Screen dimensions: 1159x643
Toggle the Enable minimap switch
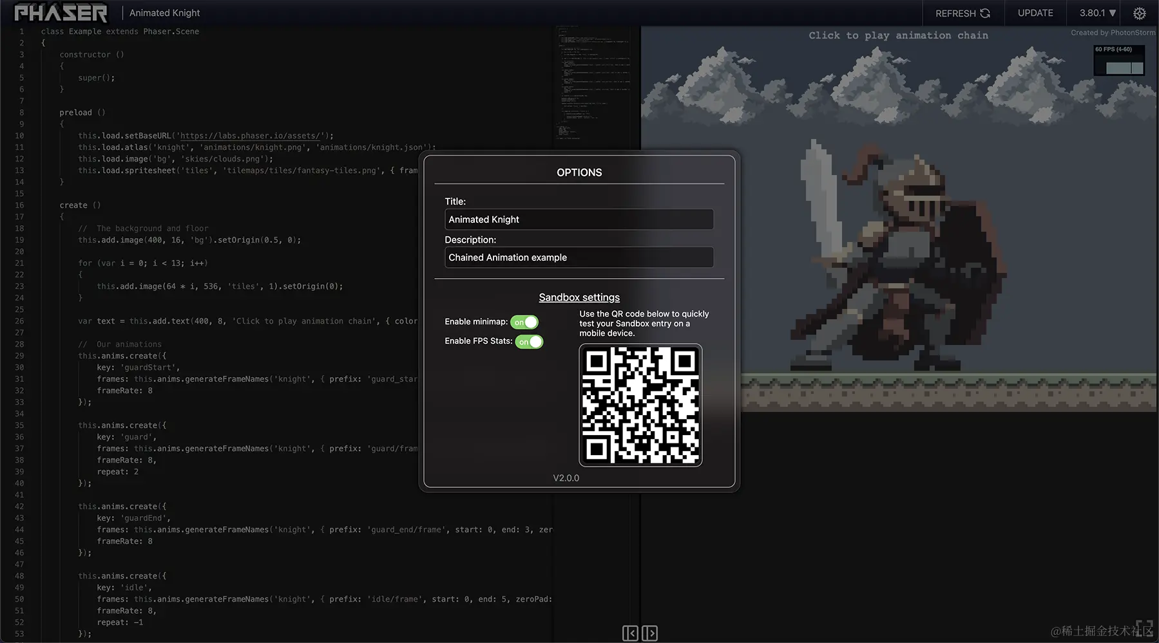pyautogui.click(x=524, y=322)
